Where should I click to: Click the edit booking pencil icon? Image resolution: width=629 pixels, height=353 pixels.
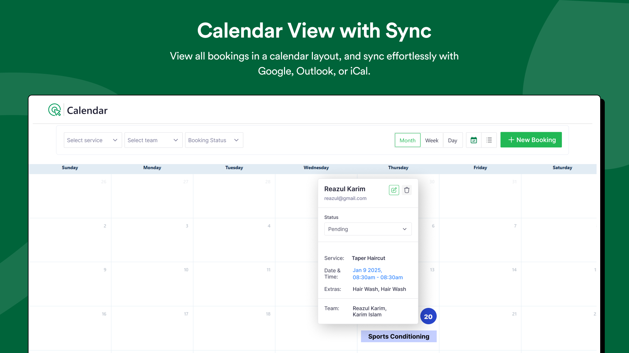pos(394,190)
